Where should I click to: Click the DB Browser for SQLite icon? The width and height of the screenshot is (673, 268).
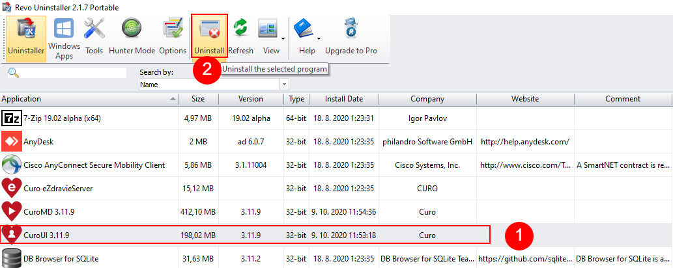point(12,258)
